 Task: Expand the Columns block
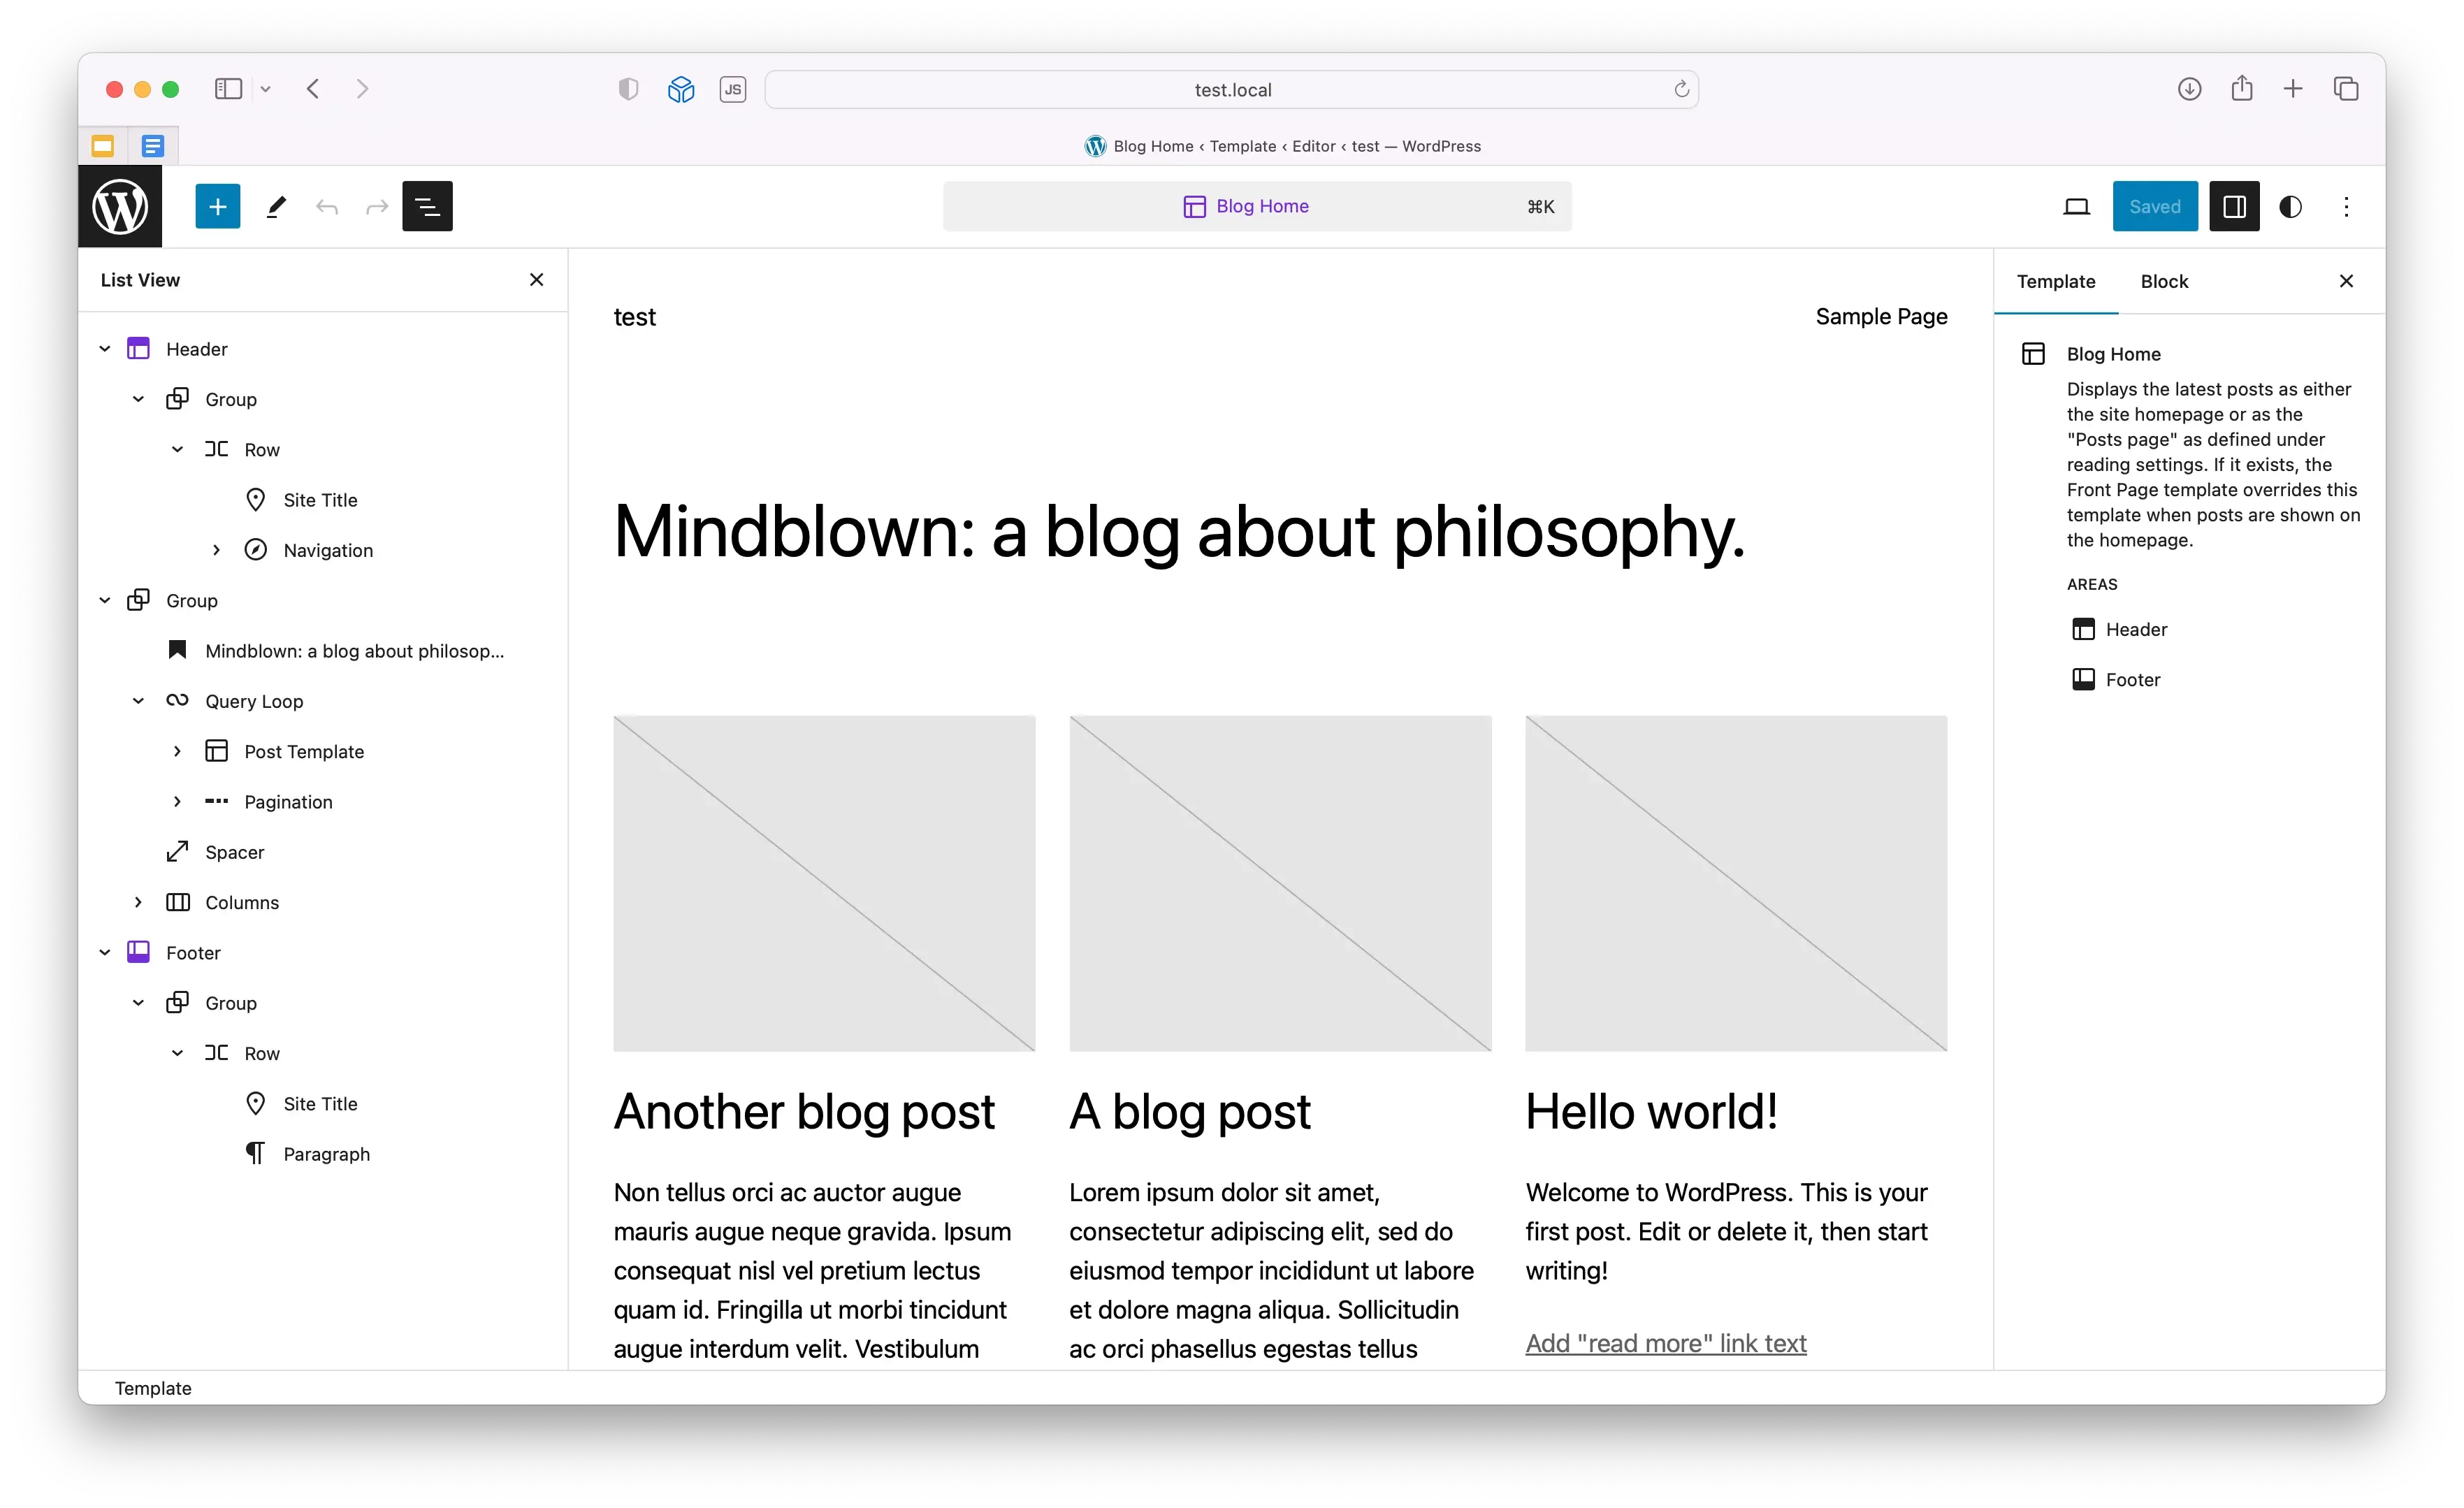[x=138, y=902]
